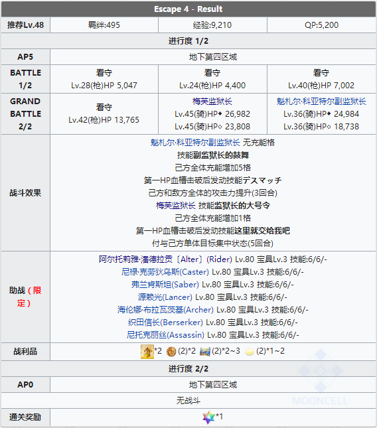Viewport: 377px width, 428px height.
Task: Open 梅芙监狱长 link beside 技能监狱长的大号令
Action: [x=176, y=205]
